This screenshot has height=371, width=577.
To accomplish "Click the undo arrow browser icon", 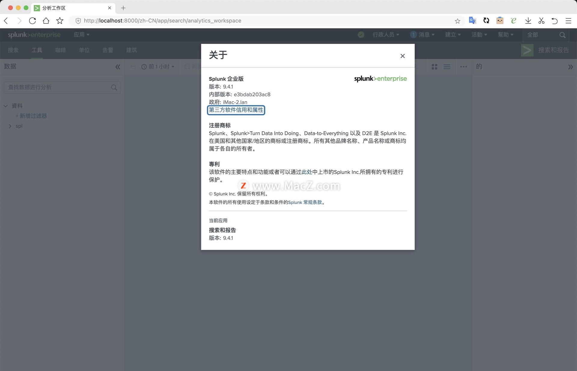I will click(x=554, y=21).
